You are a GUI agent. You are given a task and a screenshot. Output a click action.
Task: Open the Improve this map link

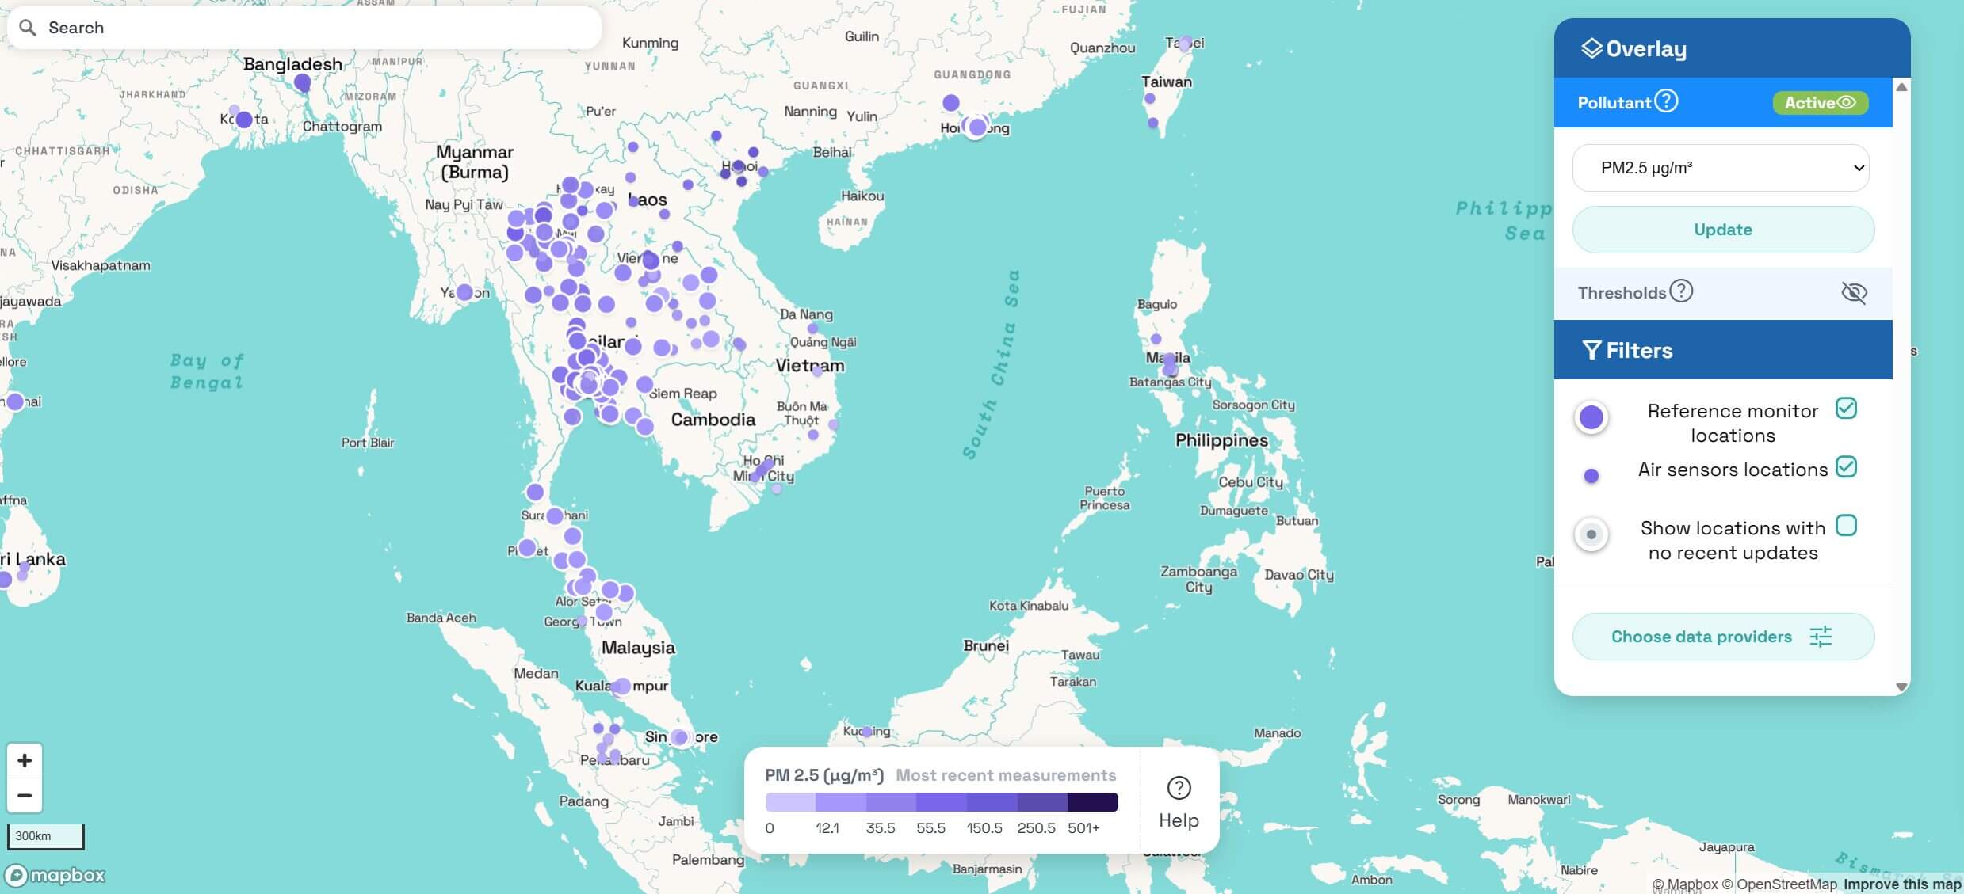[1904, 884]
